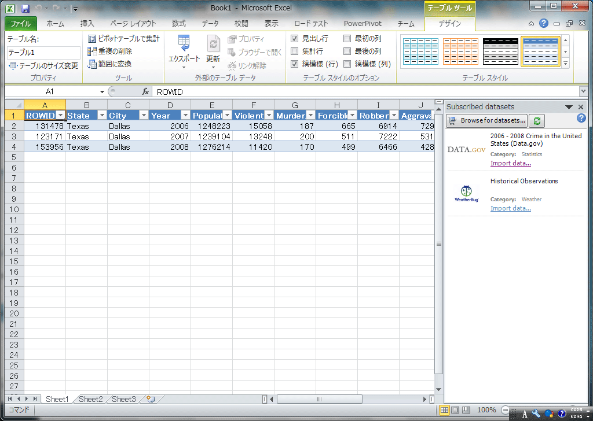Click the Redo icon in quick access toolbar
593x421 pixels.
click(x=56, y=8)
